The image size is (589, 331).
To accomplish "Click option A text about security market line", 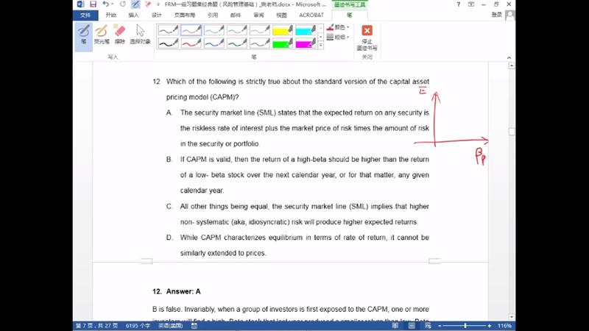I will point(304,128).
